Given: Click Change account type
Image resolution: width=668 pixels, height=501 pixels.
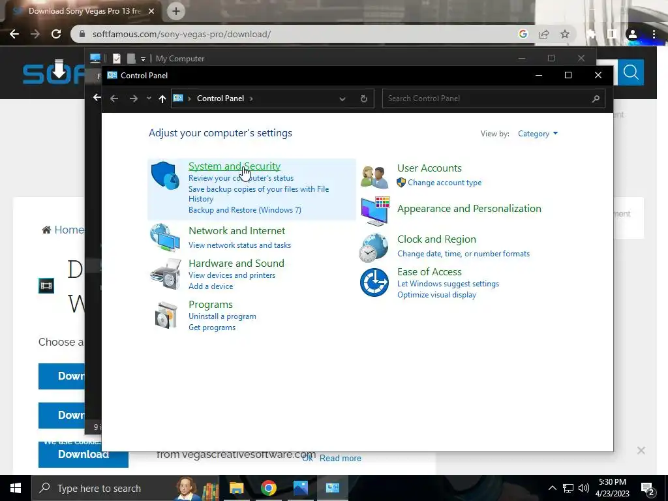Looking at the screenshot, I should click(444, 183).
